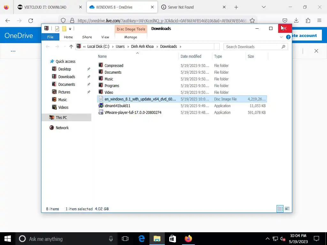The image size is (327, 245).
Task: Open the Firefox hamburger application menu
Action: click(x=319, y=20)
